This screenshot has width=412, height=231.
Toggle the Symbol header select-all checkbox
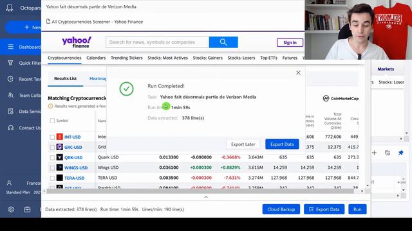pos(52,121)
